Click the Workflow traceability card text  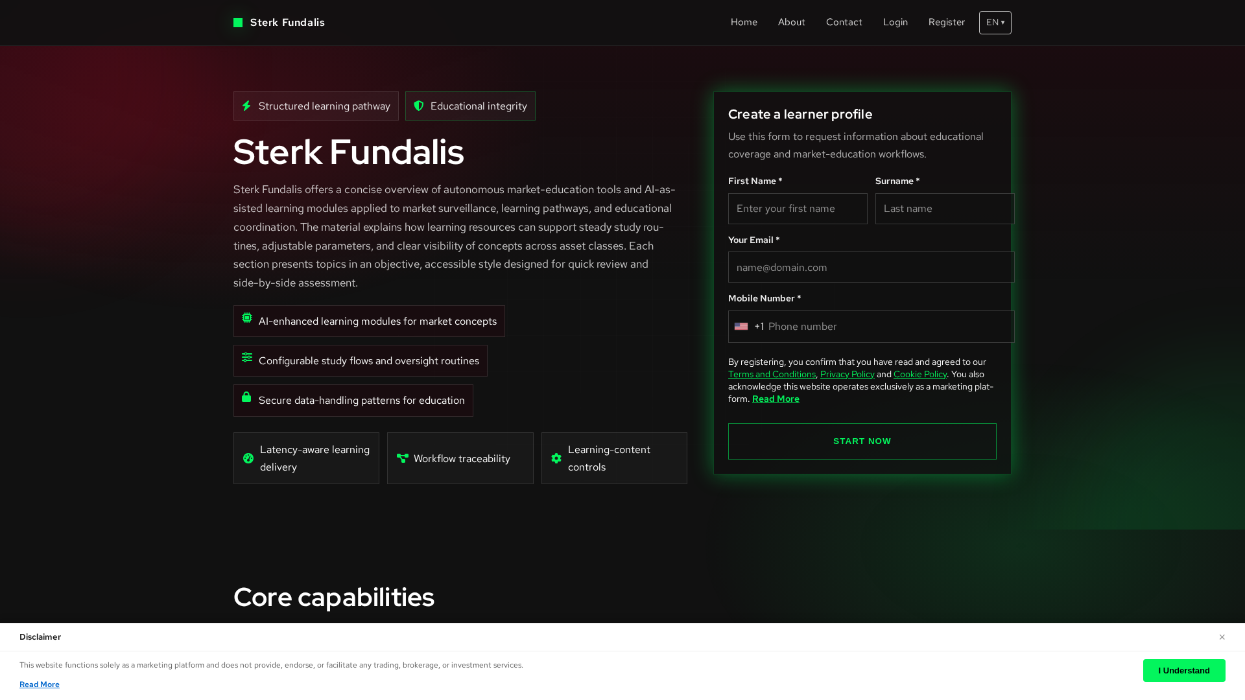(x=462, y=458)
